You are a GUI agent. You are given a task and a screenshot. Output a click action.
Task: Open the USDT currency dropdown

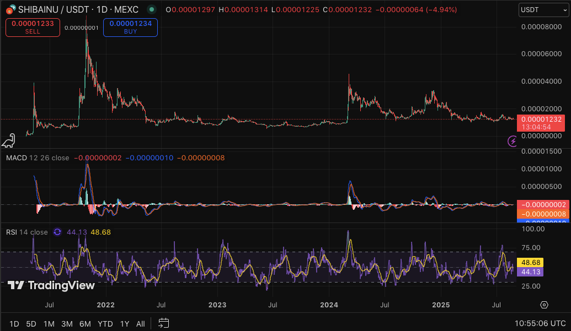click(x=543, y=10)
